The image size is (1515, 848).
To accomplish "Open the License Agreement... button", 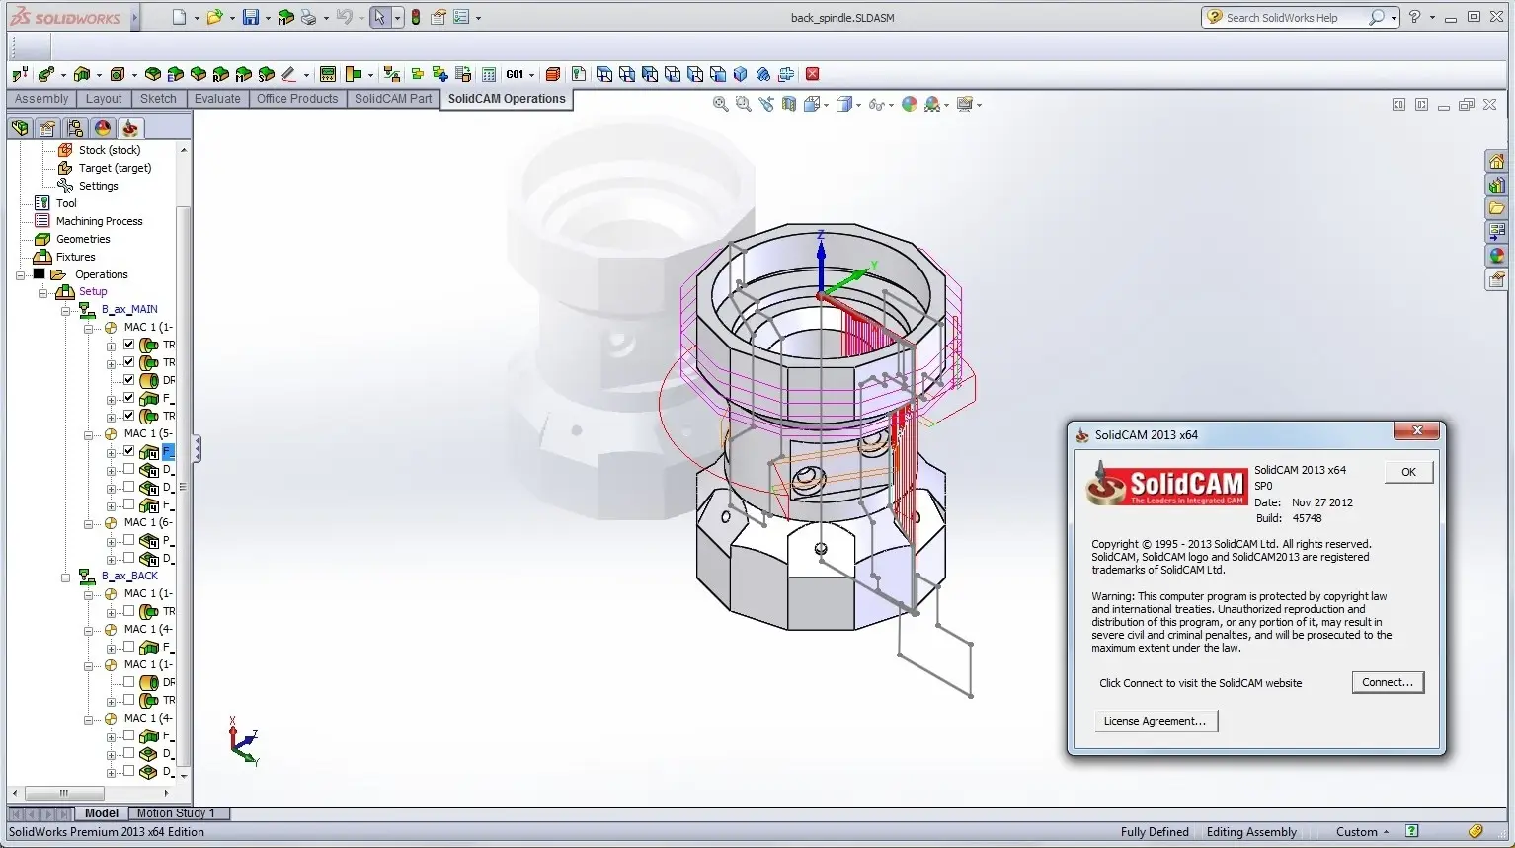I will (1155, 721).
